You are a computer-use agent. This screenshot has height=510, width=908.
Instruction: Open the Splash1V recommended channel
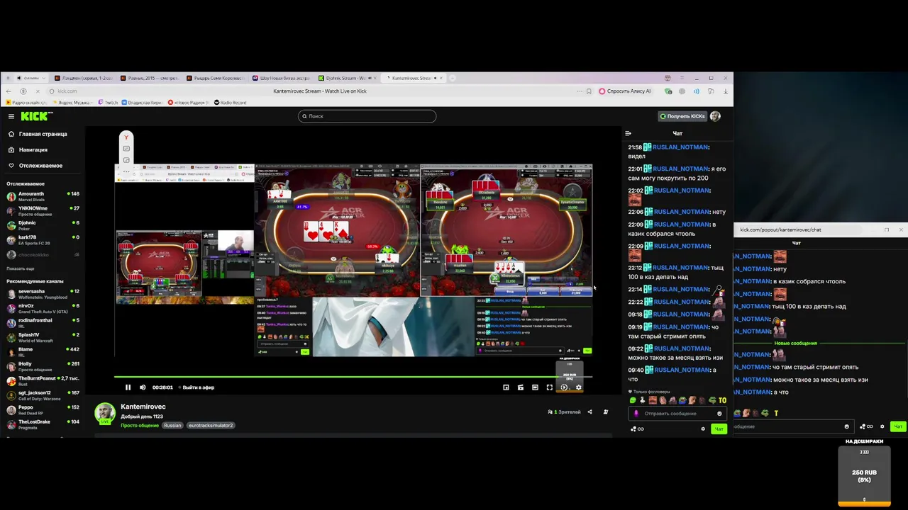(x=43, y=337)
